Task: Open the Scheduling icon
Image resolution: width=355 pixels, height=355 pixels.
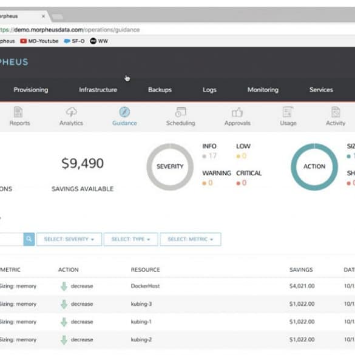Action: point(180,112)
